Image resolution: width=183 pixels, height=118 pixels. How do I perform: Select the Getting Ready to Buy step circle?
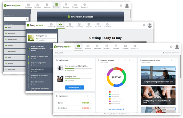[x=29, y=69]
